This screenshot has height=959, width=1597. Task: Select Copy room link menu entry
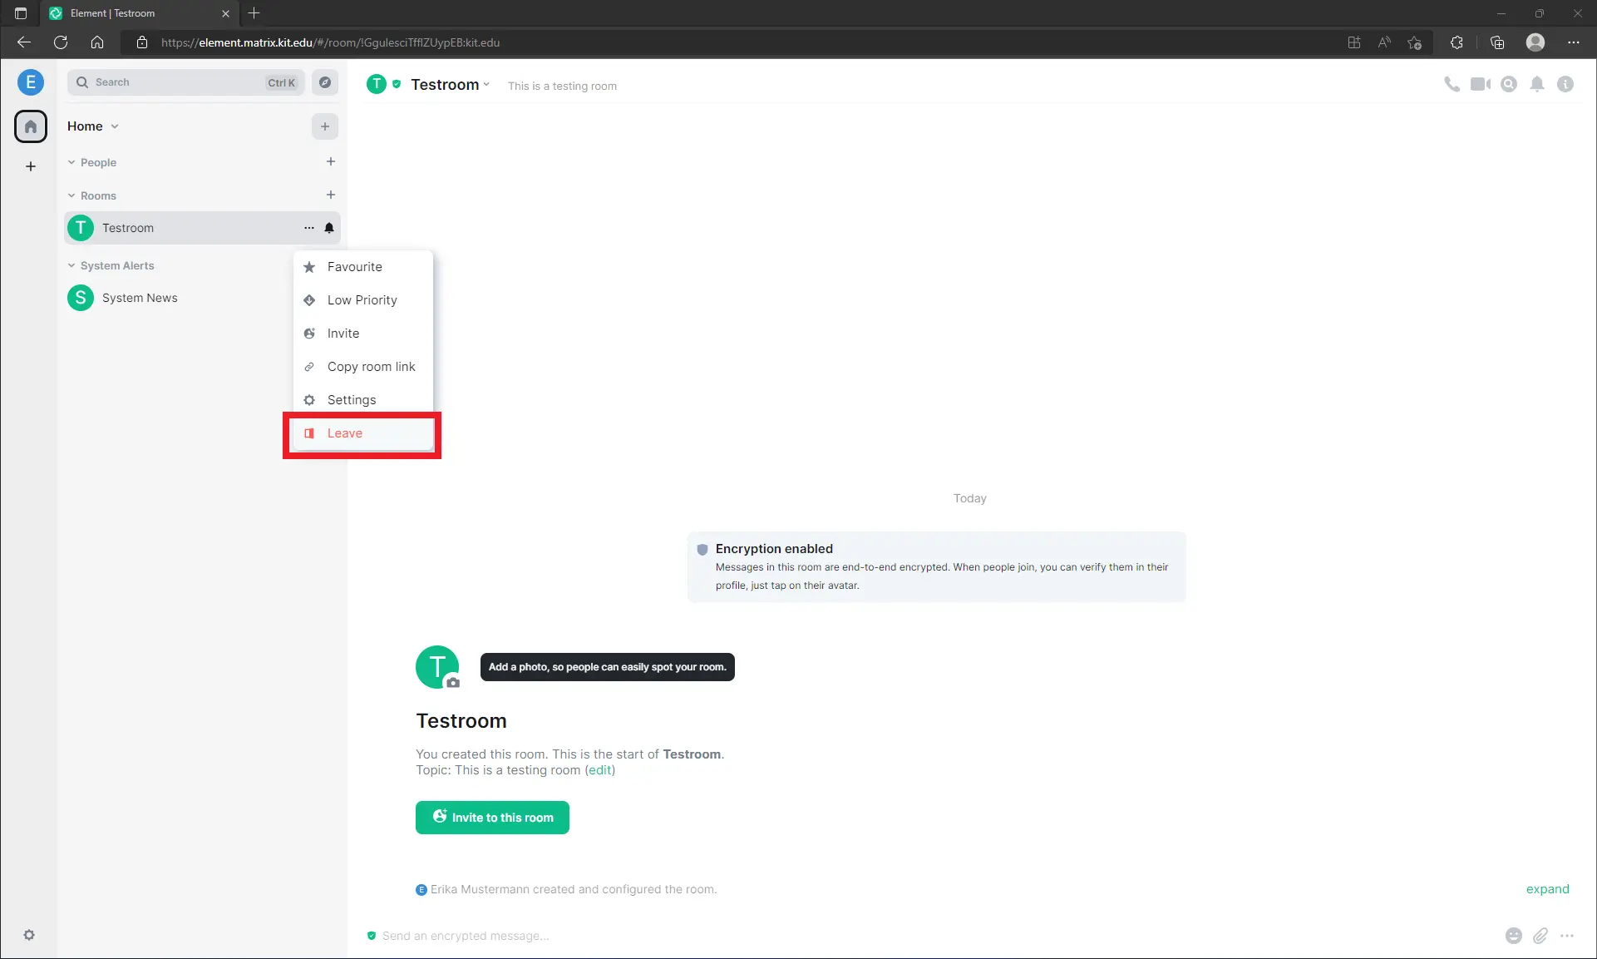pos(371,367)
